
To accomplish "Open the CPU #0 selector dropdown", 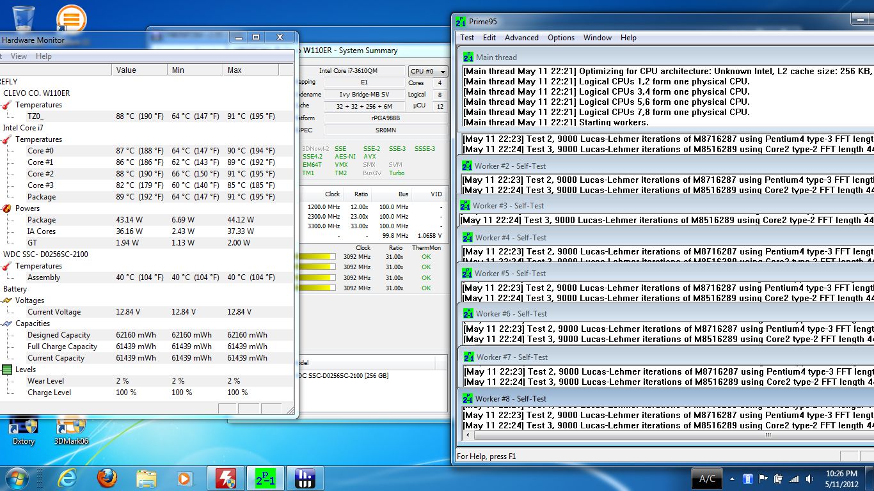I will pyautogui.click(x=428, y=72).
